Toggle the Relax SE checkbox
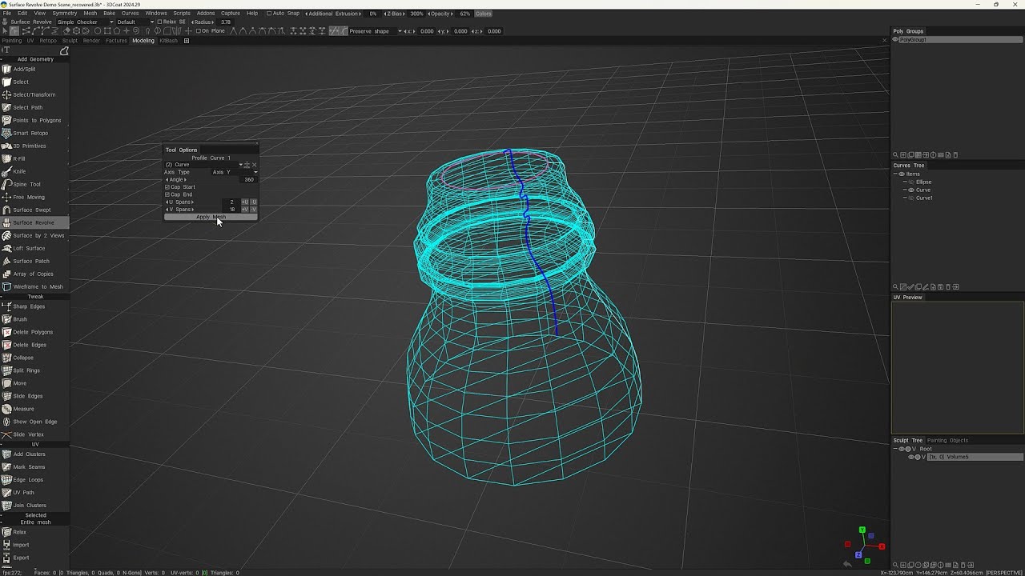The height and width of the screenshot is (576, 1025). [x=160, y=22]
